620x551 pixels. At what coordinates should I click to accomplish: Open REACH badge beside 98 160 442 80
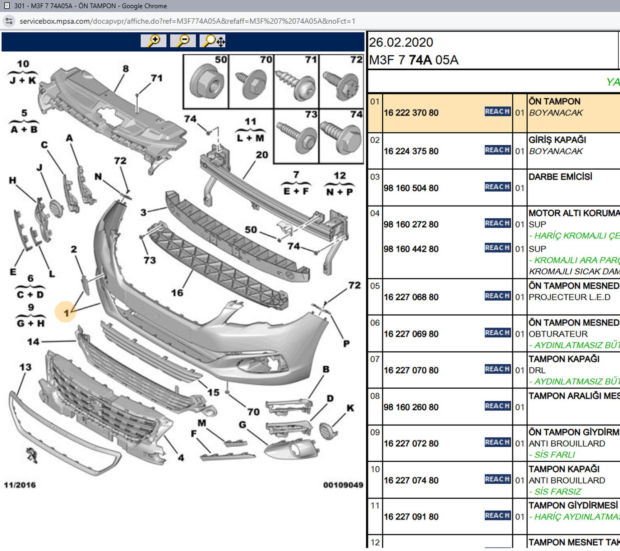[497, 248]
